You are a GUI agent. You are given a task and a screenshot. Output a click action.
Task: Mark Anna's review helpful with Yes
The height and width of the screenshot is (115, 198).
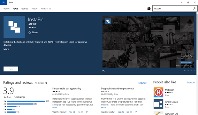click(121, 112)
